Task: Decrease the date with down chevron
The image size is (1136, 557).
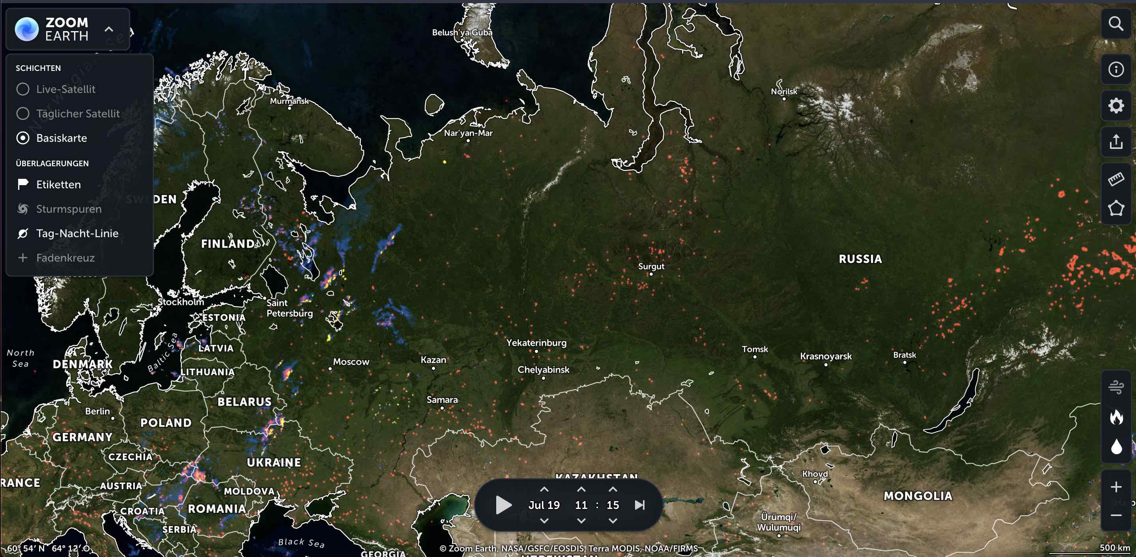Action: (544, 521)
